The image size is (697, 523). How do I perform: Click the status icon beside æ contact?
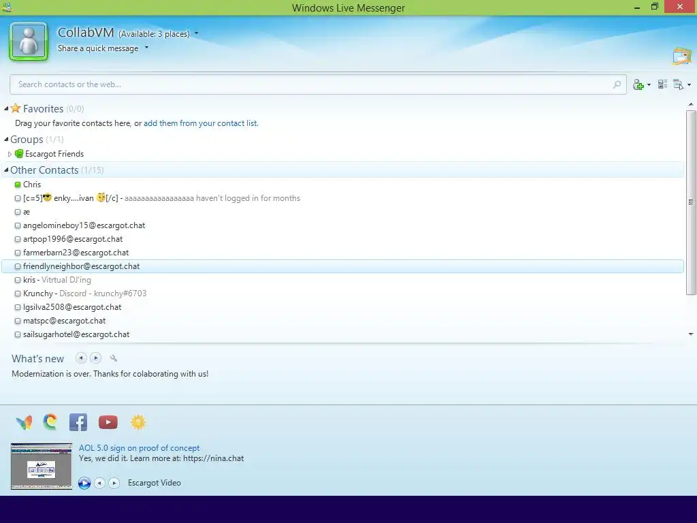click(18, 212)
